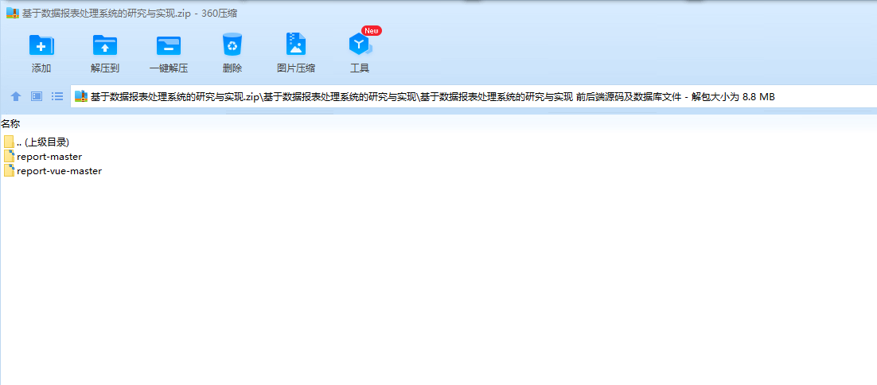Click the 解压到 label text
Image resolution: width=877 pixels, height=385 pixels.
click(x=104, y=68)
